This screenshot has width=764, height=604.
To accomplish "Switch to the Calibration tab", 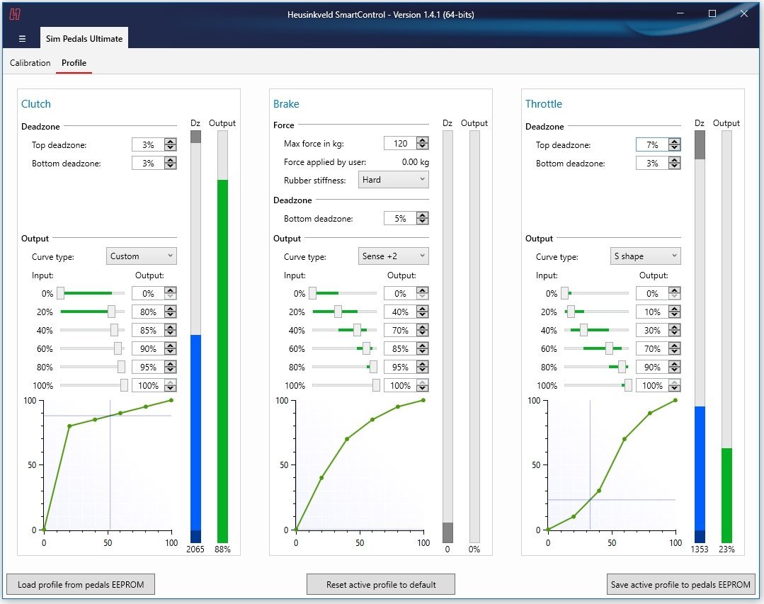I will 30,63.
